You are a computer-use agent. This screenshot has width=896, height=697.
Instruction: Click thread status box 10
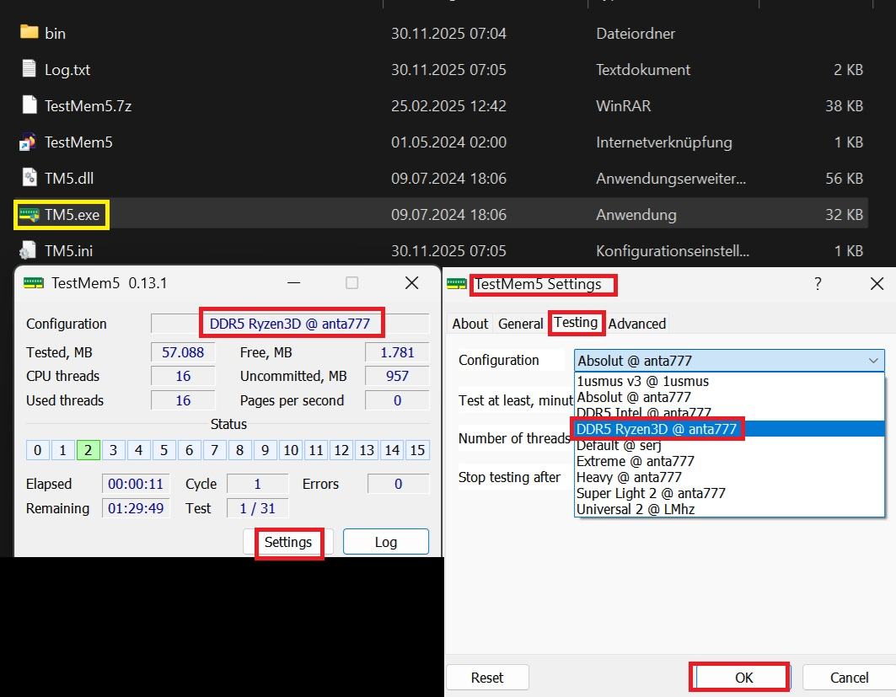point(291,450)
